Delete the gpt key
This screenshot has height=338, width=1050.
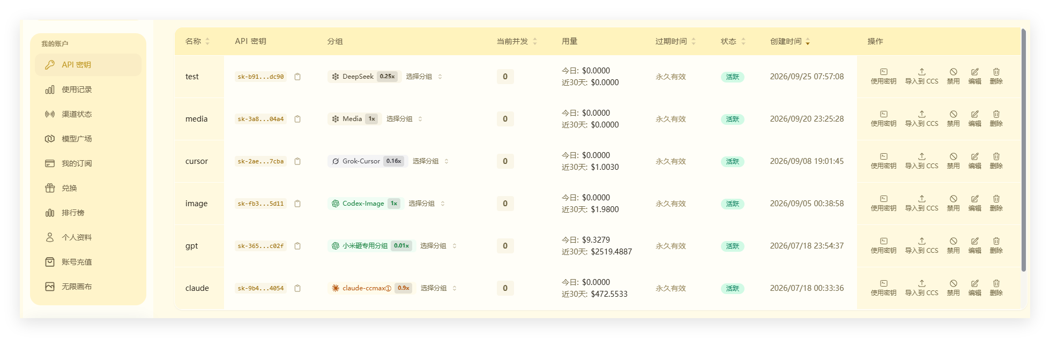[996, 246]
